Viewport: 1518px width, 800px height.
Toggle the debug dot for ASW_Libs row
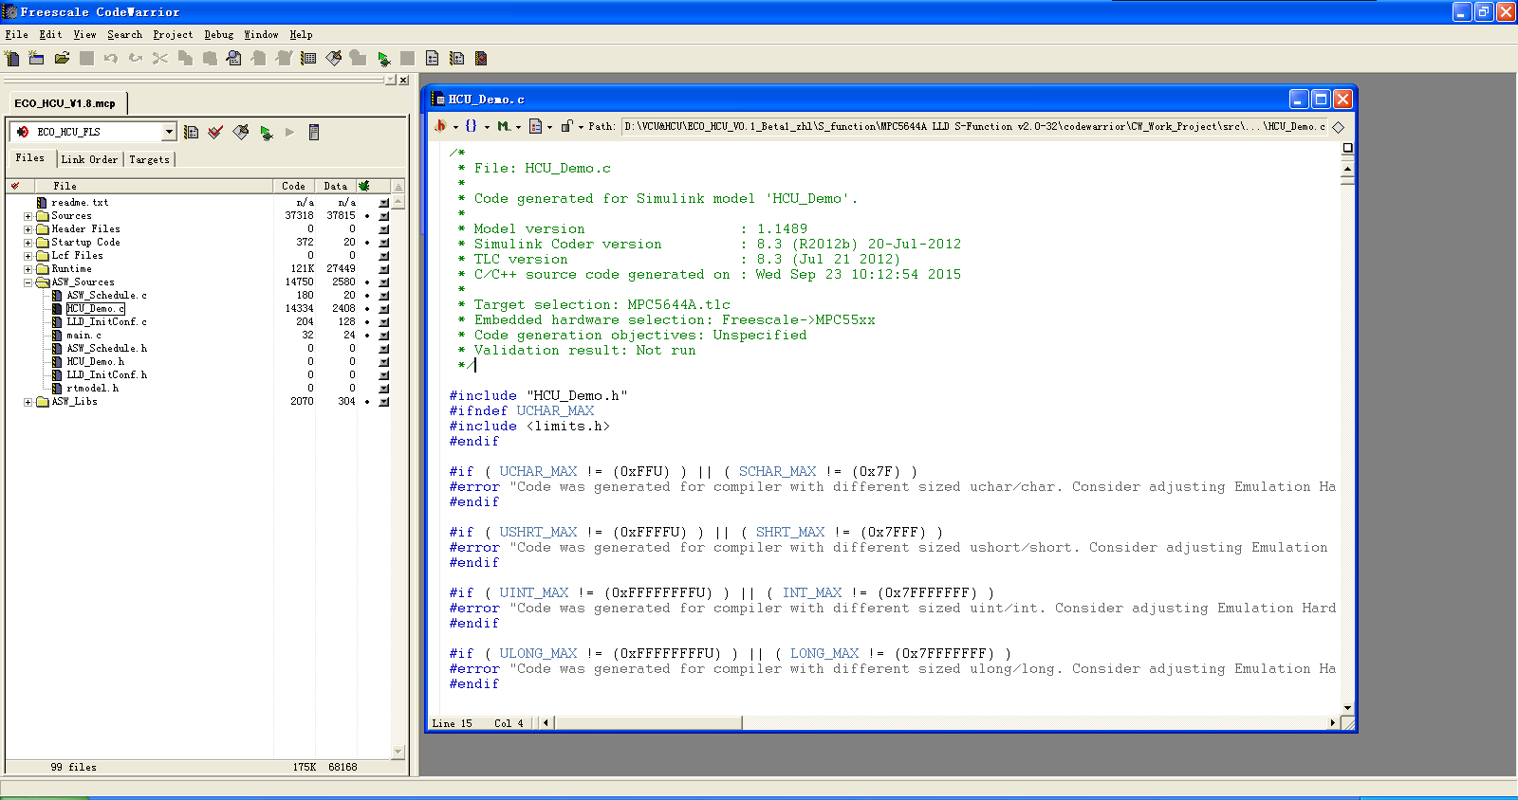coord(366,402)
